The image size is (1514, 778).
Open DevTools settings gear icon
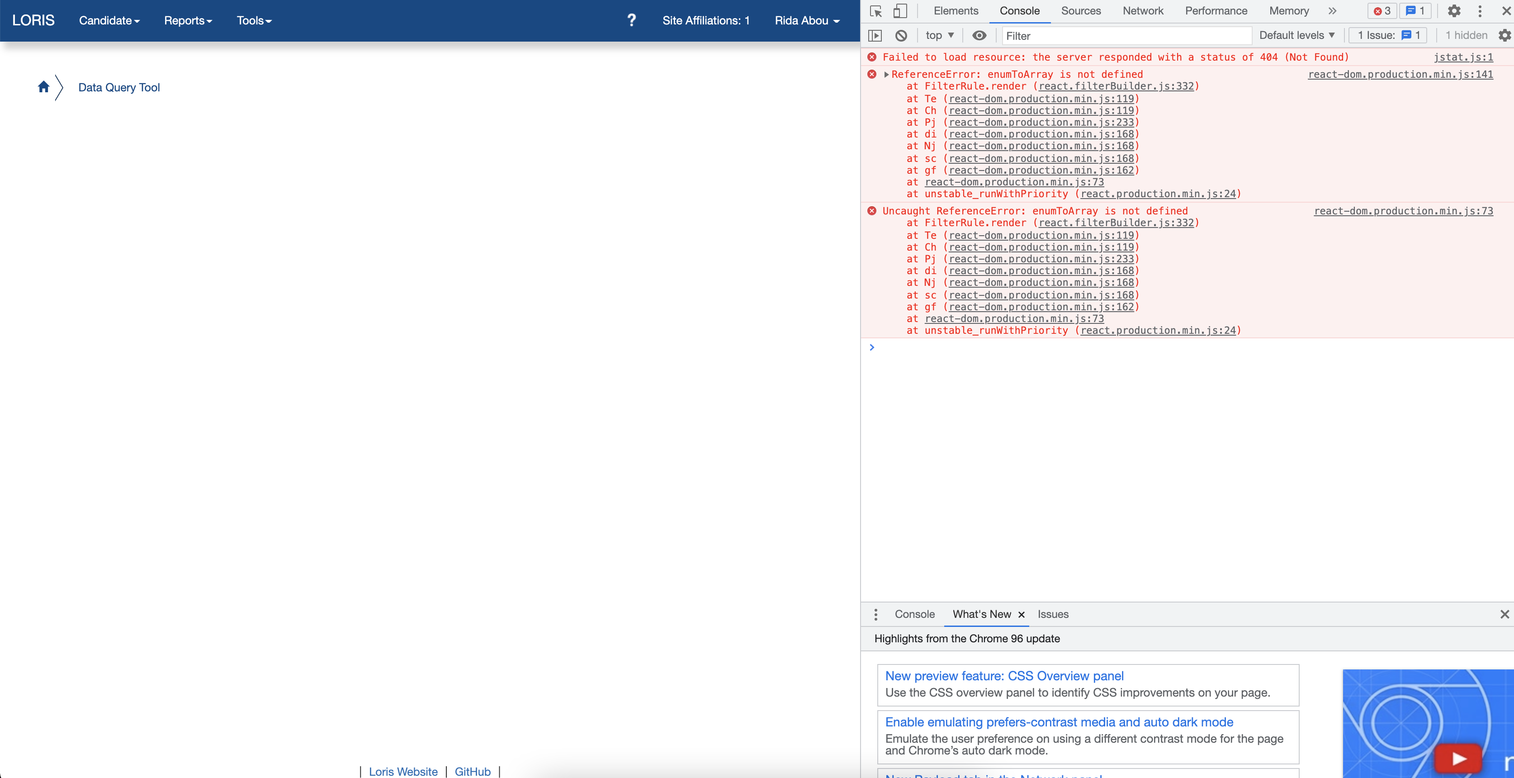click(x=1454, y=11)
